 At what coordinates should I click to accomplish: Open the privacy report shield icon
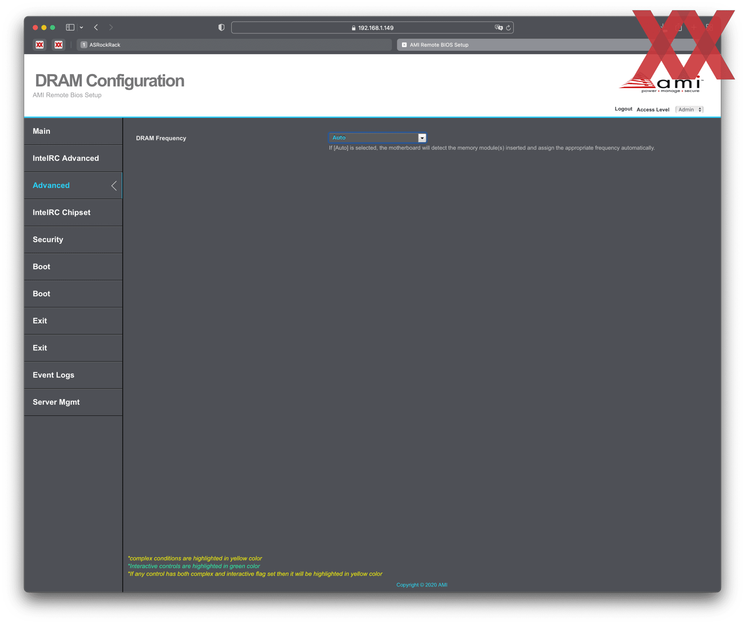click(222, 28)
